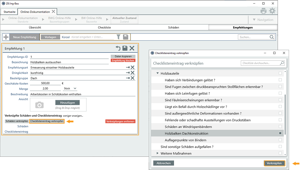Open settings gear in top right

point(272,11)
